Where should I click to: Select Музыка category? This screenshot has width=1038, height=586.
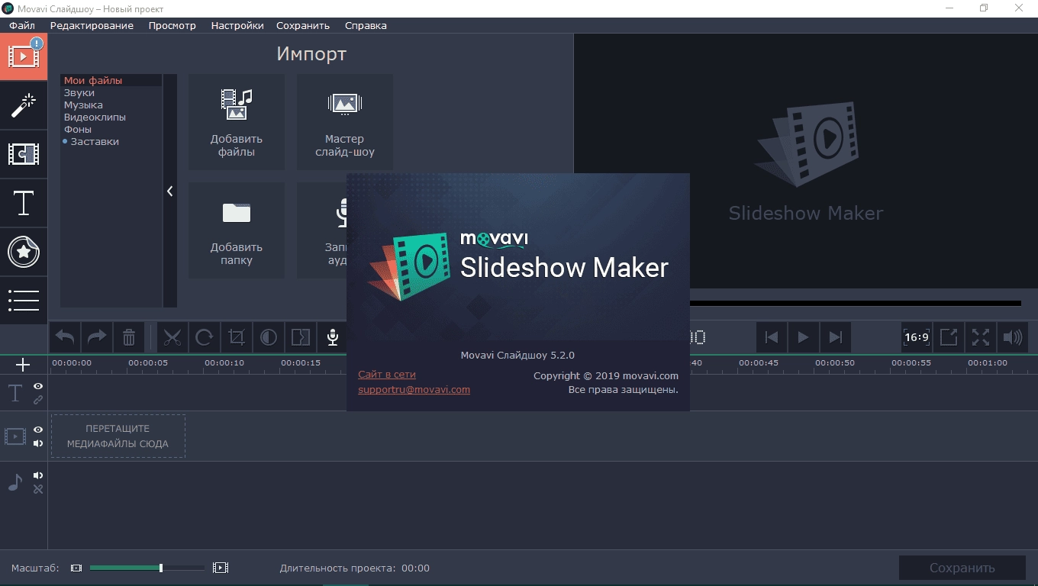(111, 105)
